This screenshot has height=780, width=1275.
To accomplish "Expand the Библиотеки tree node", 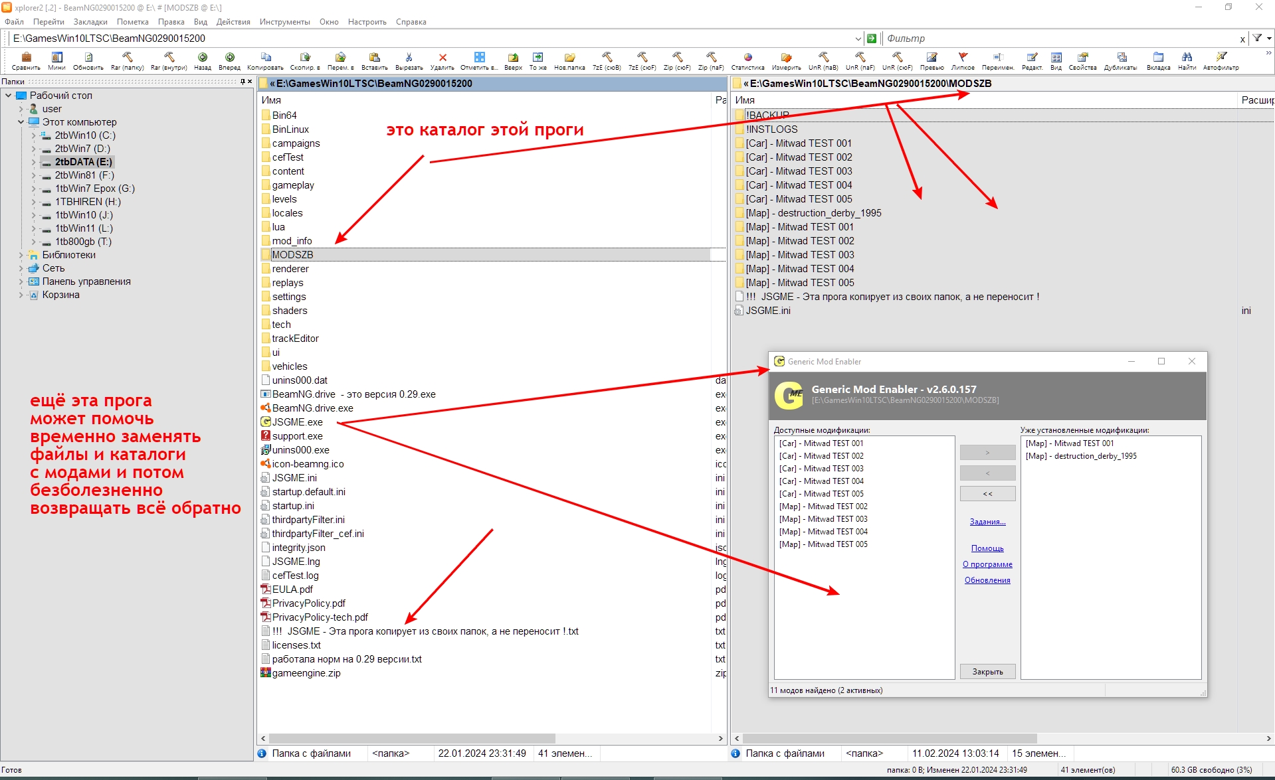I will click(x=21, y=255).
